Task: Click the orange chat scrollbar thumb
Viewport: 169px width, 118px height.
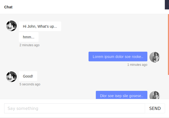Action: click(x=168, y=44)
